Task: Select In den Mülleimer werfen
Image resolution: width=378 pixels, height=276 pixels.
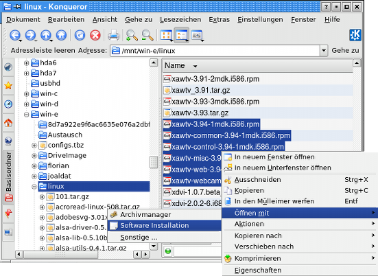Action: click(x=300, y=201)
